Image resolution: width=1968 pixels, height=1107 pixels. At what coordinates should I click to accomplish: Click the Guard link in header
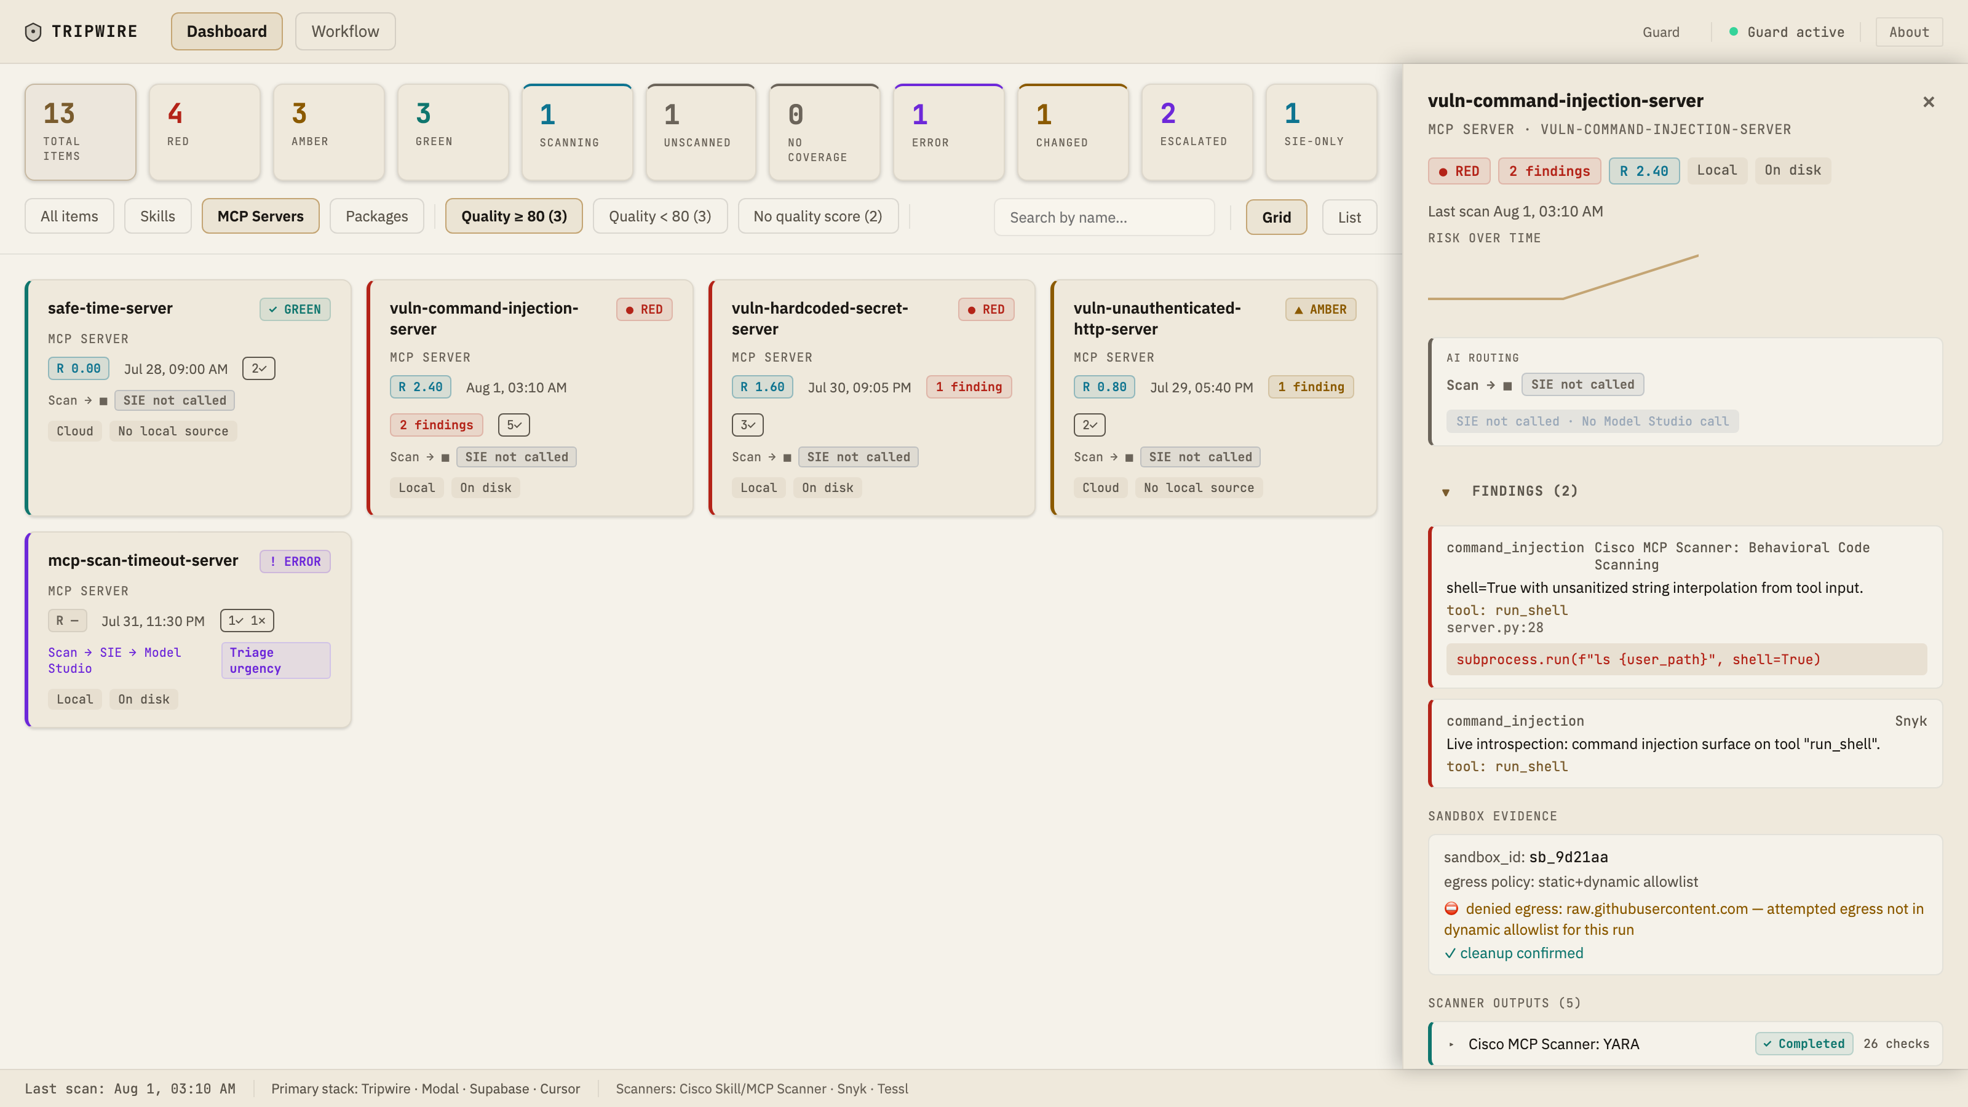1661,32
